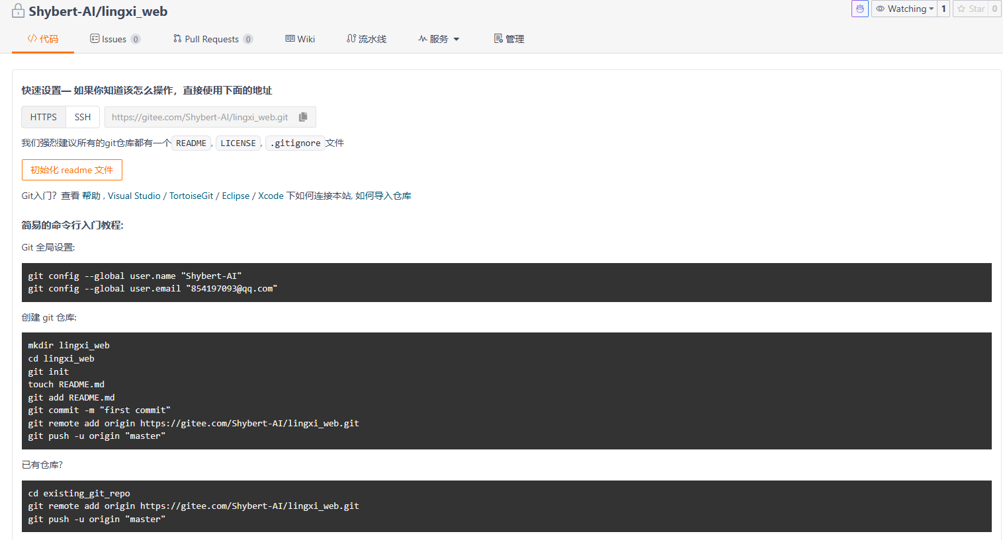1003x540 pixels.
Task: Click the 'cd lingxi_web' command line
Action: (x=62, y=358)
